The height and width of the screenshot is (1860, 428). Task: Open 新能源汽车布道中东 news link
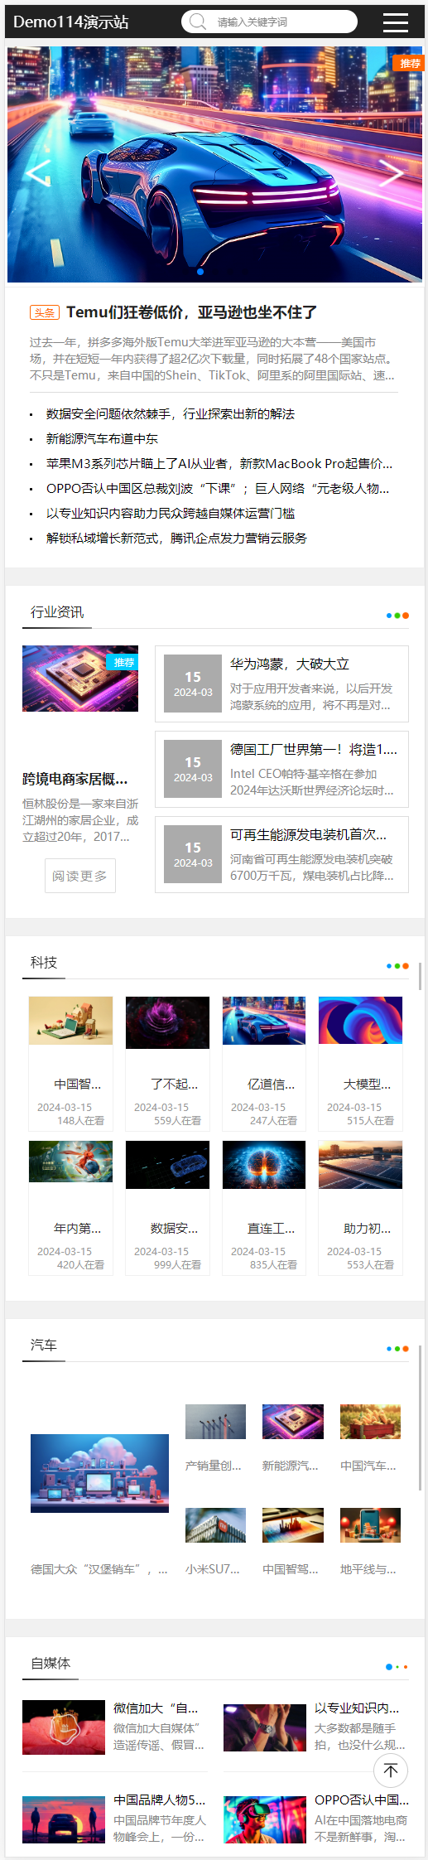(102, 439)
